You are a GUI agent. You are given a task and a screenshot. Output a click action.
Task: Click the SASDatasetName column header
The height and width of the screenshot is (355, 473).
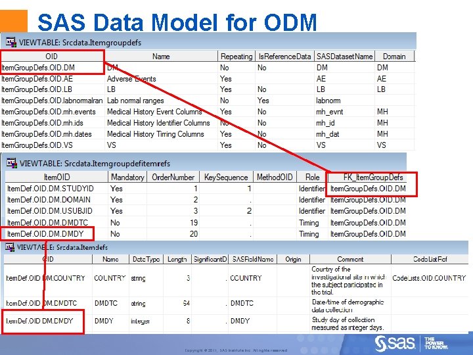pos(344,56)
